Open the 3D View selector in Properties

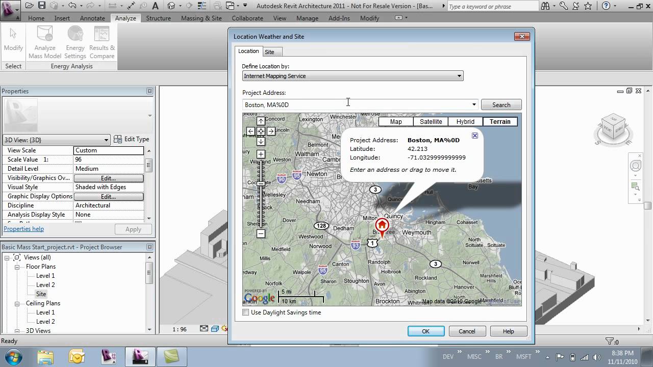click(107, 139)
